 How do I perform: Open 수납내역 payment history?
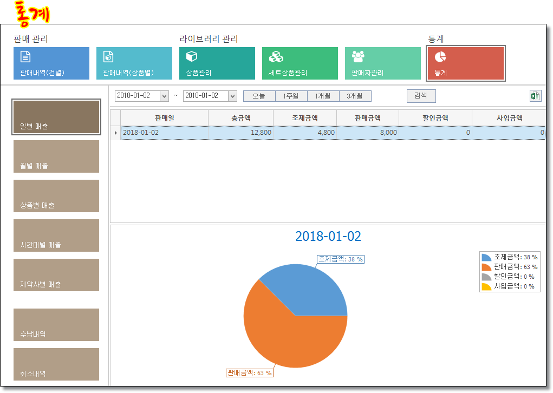[56, 325]
